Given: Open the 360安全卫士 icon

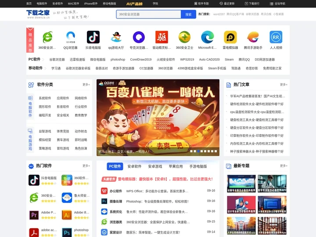Looking at the screenshot, I should point(184,37).
